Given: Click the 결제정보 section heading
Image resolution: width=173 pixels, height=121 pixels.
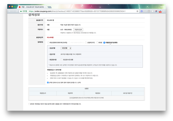Looking at the screenshot, I should point(34,15).
